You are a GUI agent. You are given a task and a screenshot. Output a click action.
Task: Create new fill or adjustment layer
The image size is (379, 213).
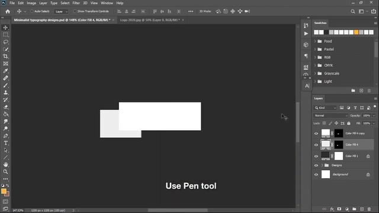point(347,209)
